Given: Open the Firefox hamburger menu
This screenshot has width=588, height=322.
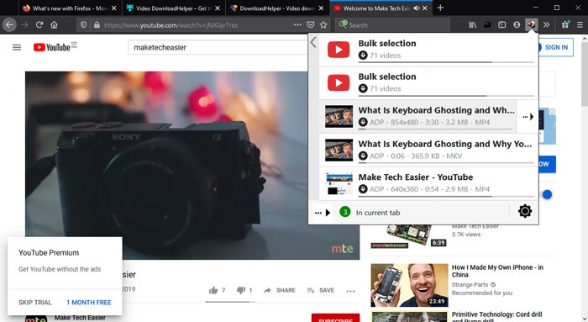Looking at the screenshot, I should (x=580, y=24).
